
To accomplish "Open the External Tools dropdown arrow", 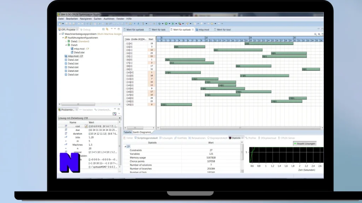I will point(183,24).
